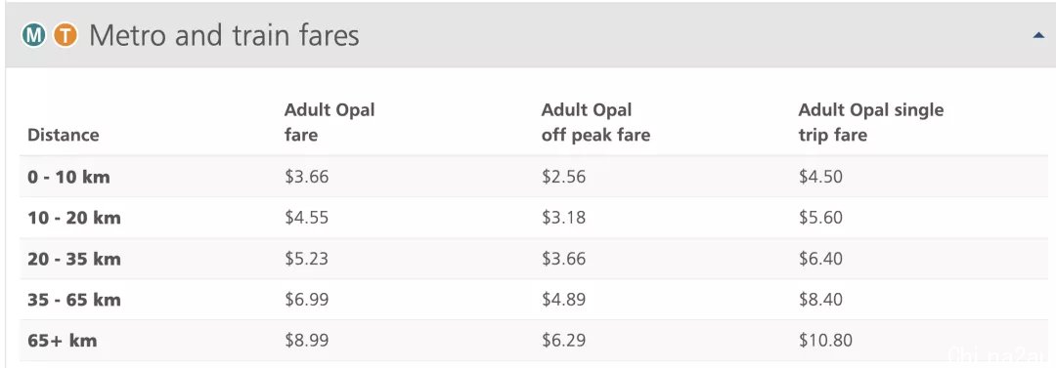Click the orange Train T icon
The image size is (1056, 368).
(66, 35)
